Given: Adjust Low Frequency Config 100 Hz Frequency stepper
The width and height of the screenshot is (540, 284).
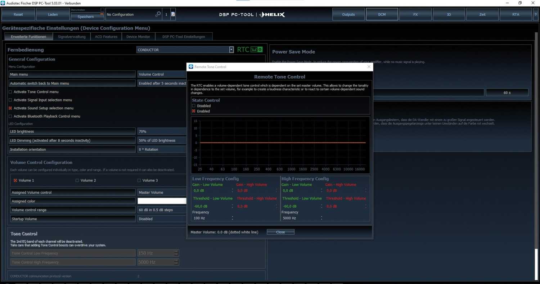Looking at the screenshot, I should pyautogui.click(x=232, y=218).
